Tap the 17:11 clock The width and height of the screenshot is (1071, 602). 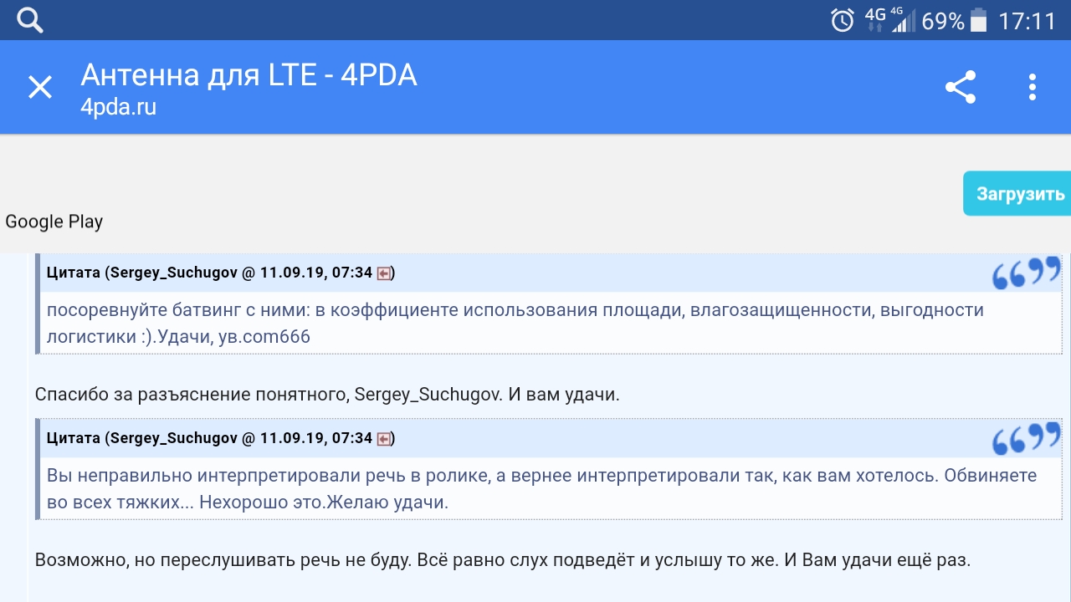pos(1027,21)
